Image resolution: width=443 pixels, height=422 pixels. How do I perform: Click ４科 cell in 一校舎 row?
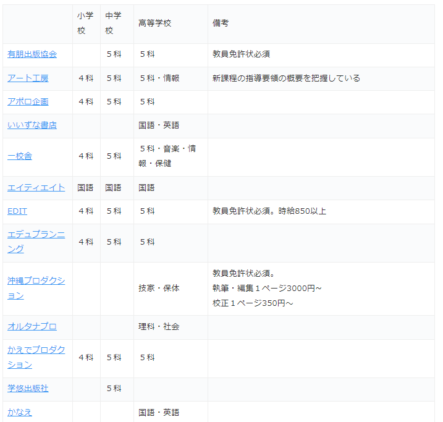[85, 156]
